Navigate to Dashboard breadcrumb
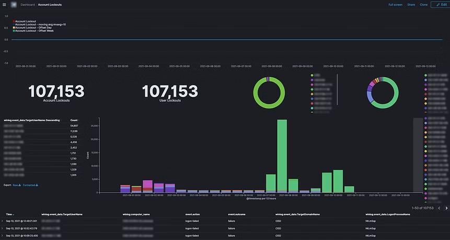450x240 pixels. [28, 4]
